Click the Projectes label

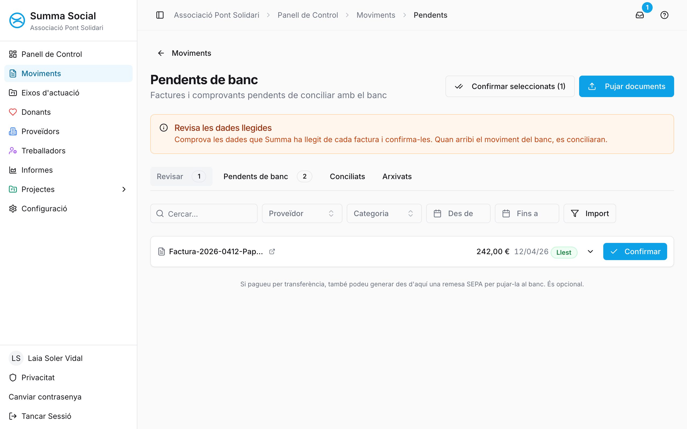pyautogui.click(x=38, y=189)
